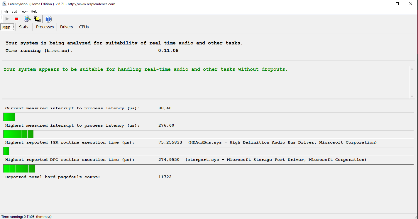Viewport: 418px width, 219px height.
Task: Click the 'Time running (h:mm:ss):' label
Action: [x=39, y=51]
